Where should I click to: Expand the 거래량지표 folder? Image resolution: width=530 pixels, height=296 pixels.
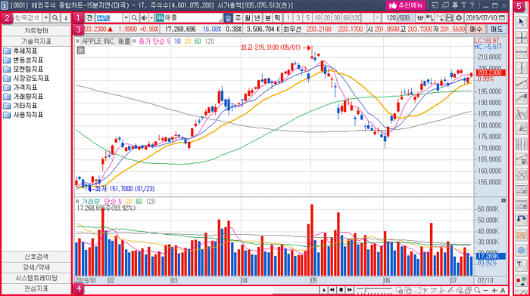click(x=23, y=97)
